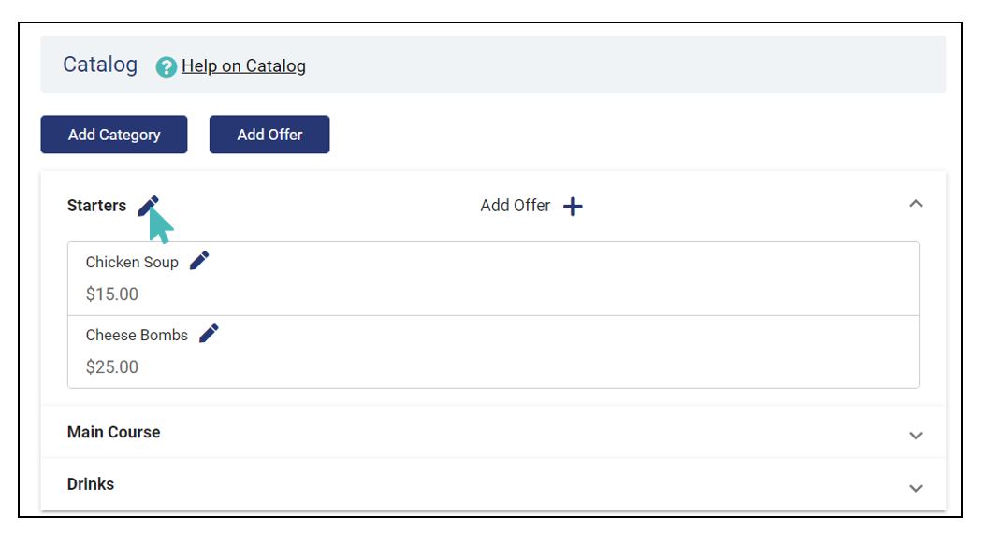Expand the Drinks category chevron
The height and width of the screenshot is (545, 988).
click(x=916, y=488)
